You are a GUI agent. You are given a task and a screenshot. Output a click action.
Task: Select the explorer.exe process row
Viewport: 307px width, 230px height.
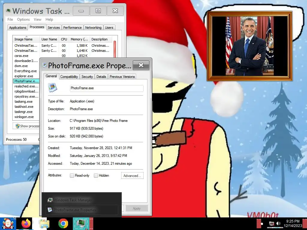pos(26,76)
